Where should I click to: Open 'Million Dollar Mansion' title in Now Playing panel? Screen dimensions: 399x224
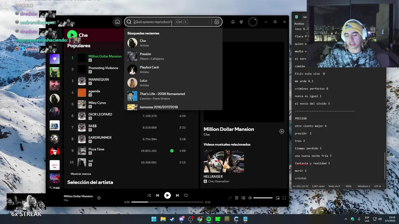pos(229,129)
